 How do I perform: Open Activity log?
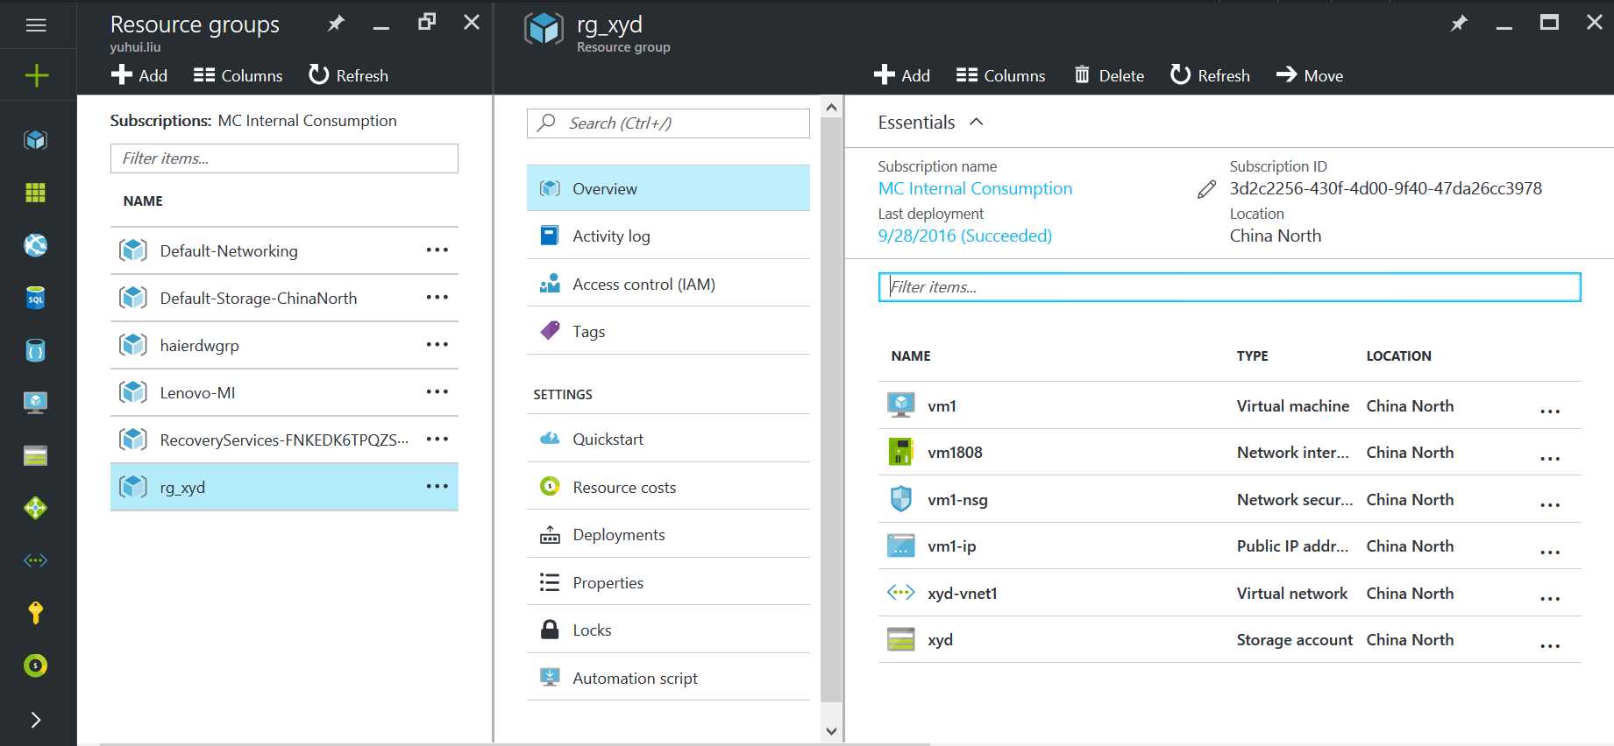(x=668, y=236)
